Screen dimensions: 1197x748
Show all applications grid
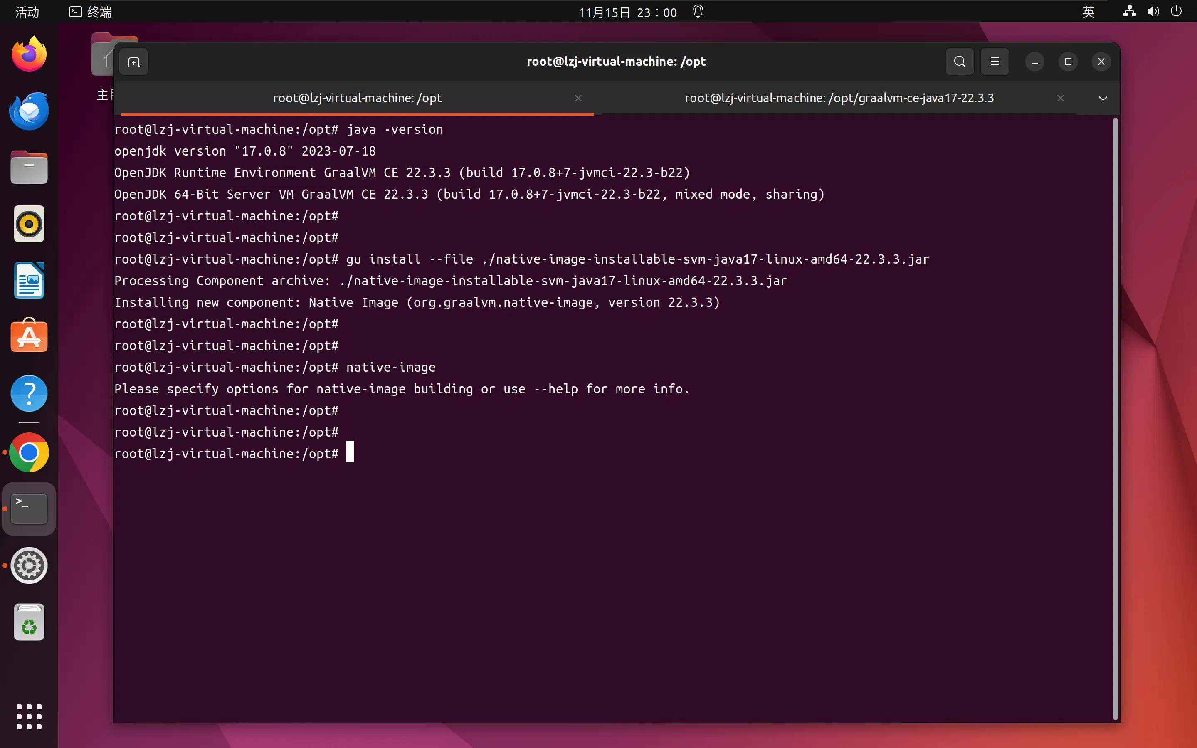pos(29,716)
